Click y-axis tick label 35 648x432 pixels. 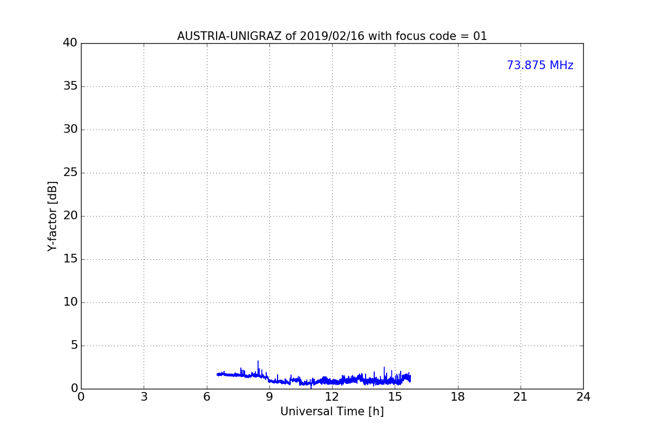pos(70,86)
